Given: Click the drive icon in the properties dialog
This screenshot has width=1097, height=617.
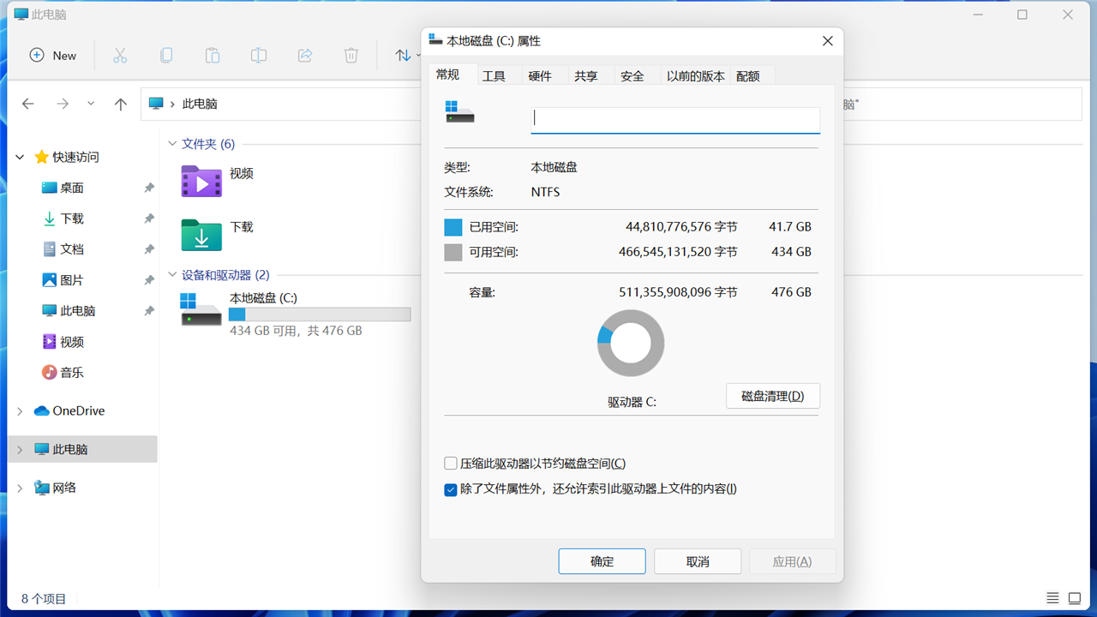Looking at the screenshot, I should coord(459,112).
